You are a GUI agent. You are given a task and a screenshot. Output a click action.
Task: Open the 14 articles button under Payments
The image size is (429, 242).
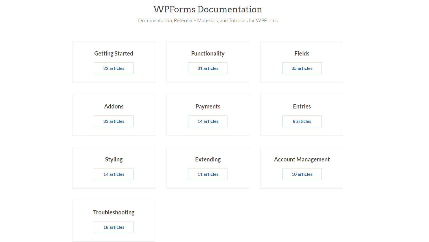click(x=208, y=121)
